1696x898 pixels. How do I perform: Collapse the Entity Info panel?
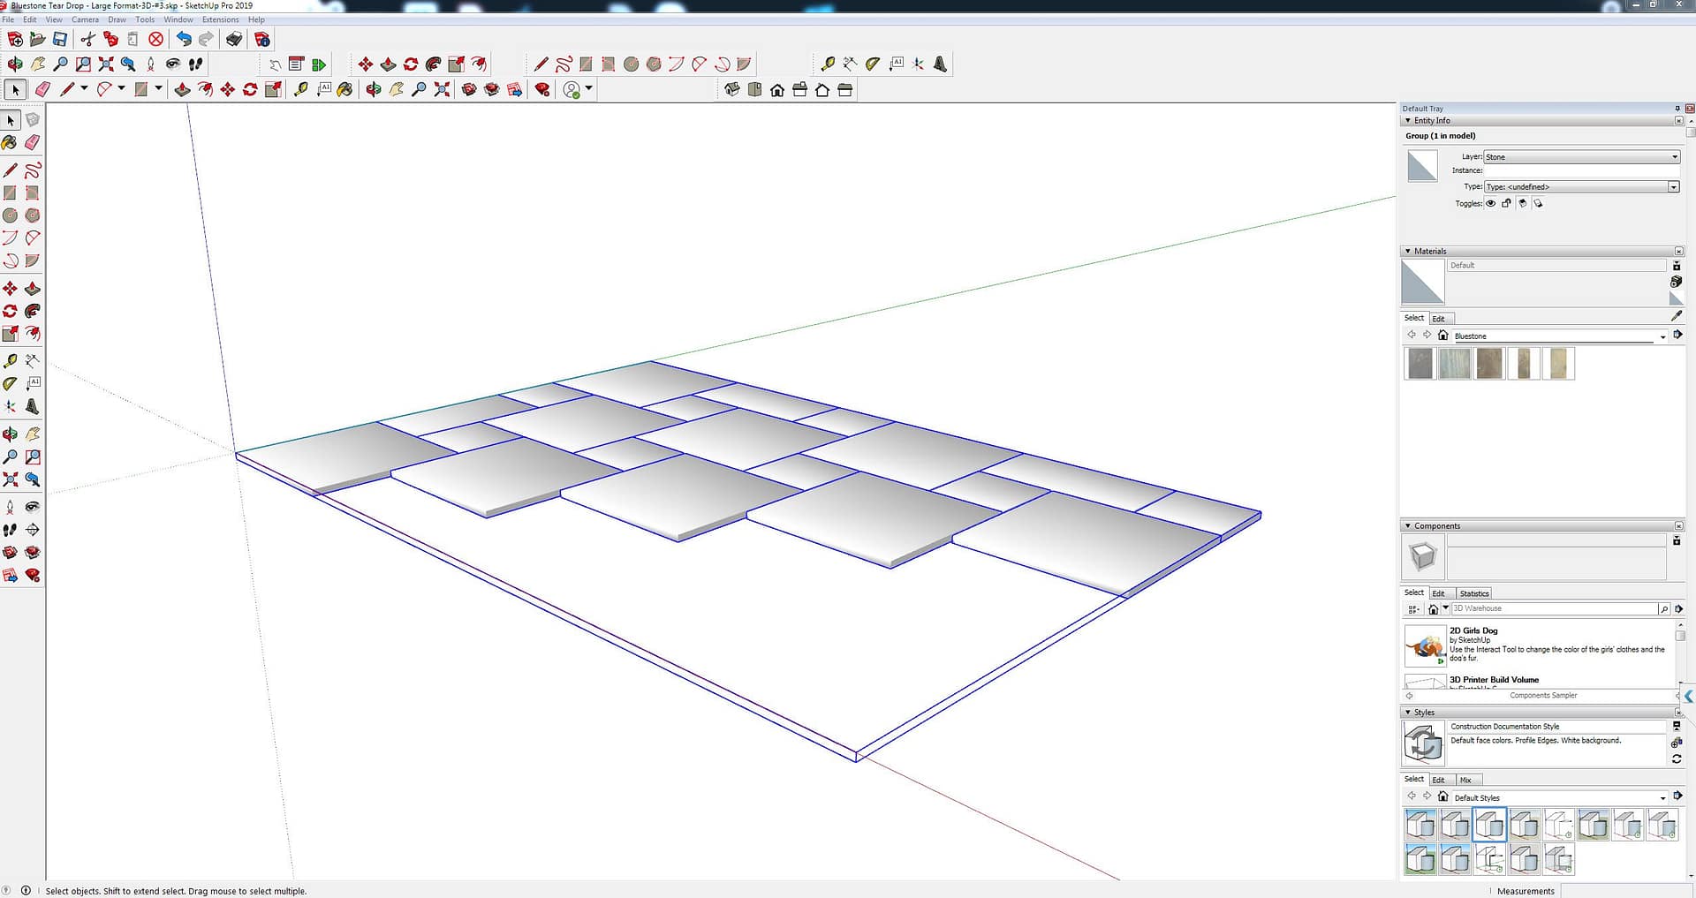(x=1408, y=121)
